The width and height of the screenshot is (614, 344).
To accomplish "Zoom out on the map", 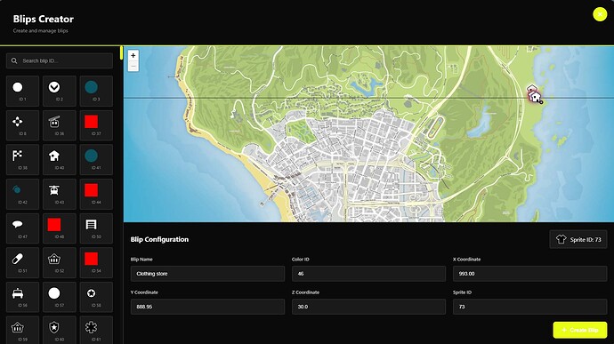I will (x=133, y=66).
